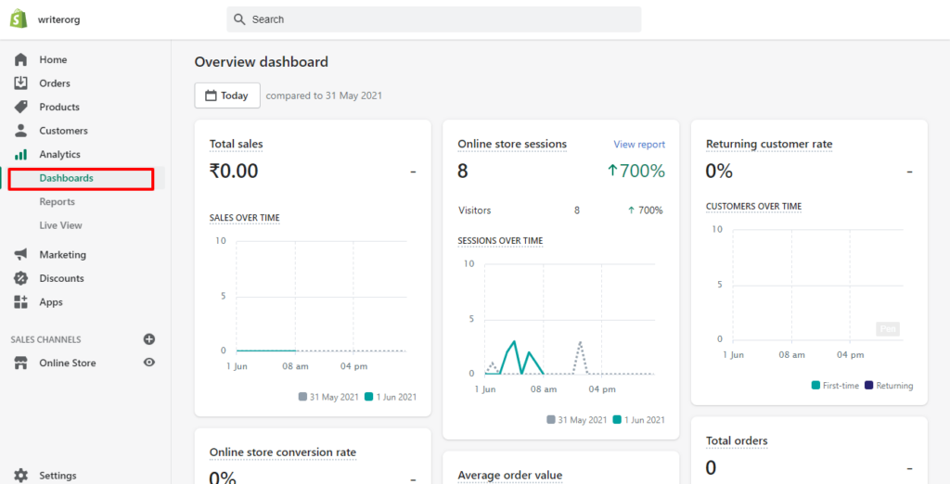Screen dimensions: 950x484
Task: Open Live View under Analytics
Action: tap(60, 225)
